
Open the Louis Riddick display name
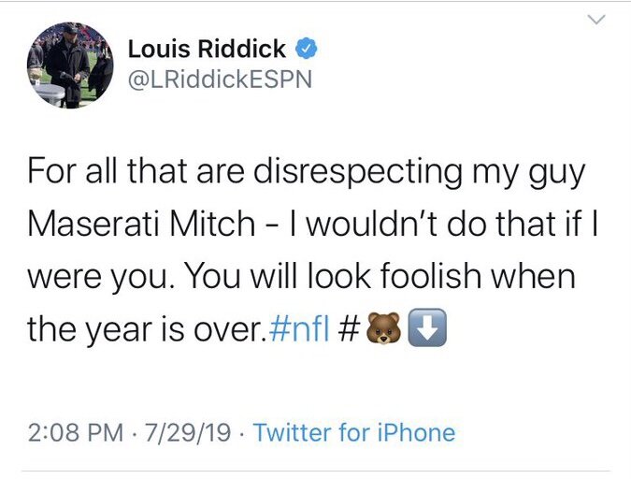point(206,50)
